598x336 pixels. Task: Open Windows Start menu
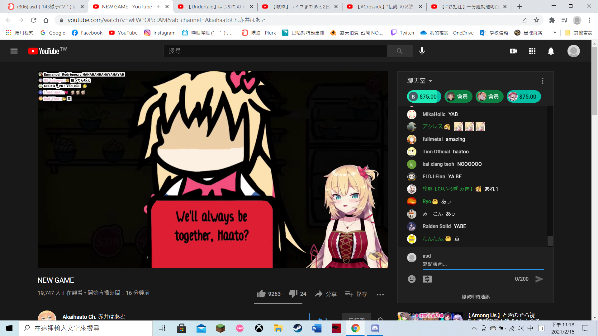pos(9,328)
